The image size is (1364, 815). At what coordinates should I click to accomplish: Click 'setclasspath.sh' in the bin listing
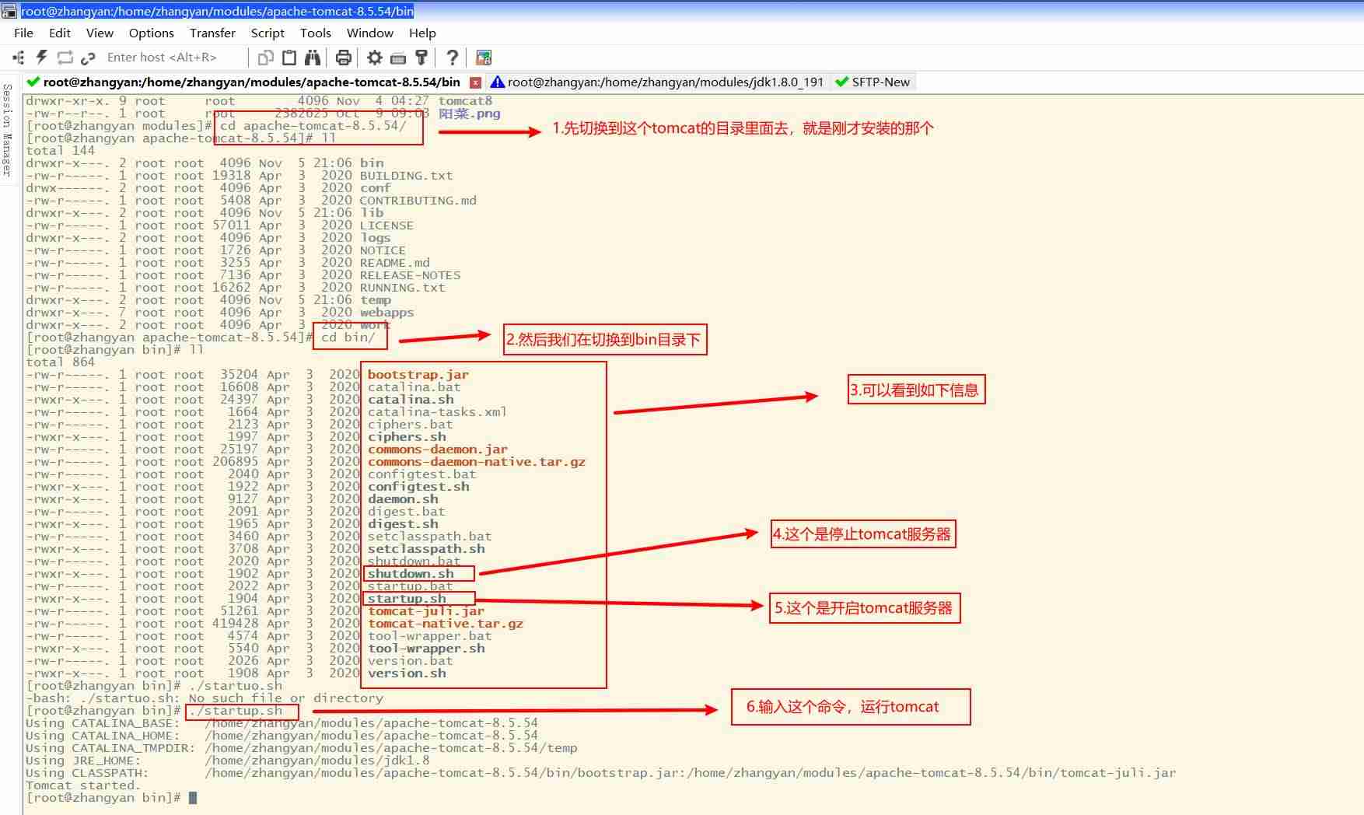[x=426, y=549]
